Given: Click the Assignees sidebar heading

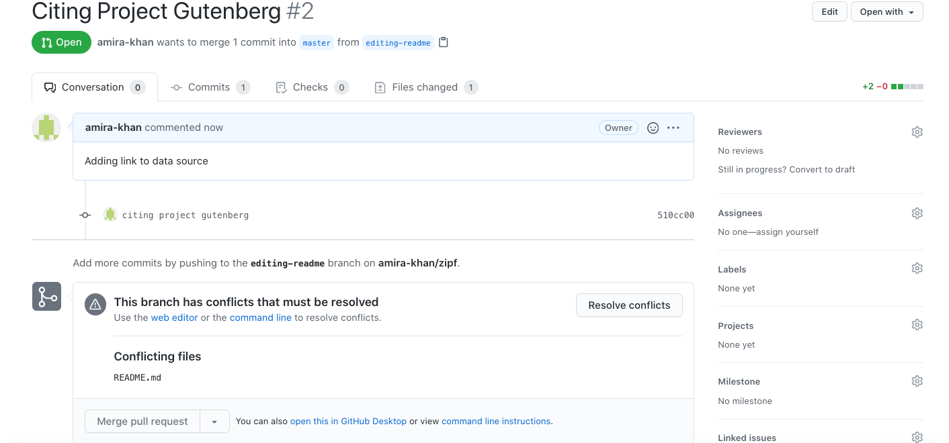Looking at the screenshot, I should [740, 213].
